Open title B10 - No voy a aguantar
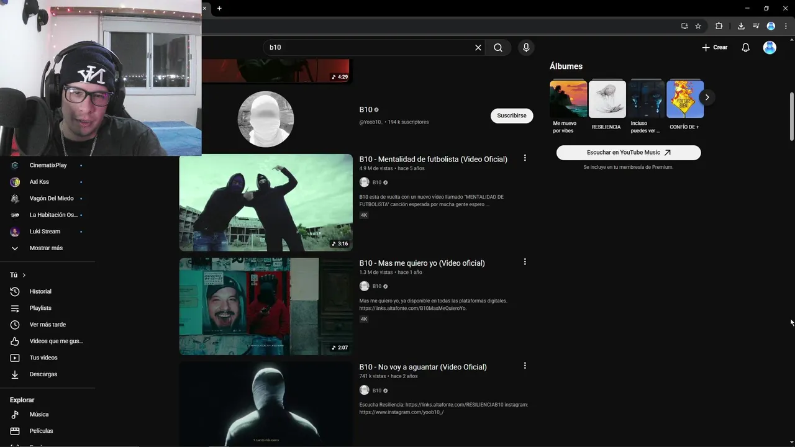This screenshot has height=447, width=795. (423, 367)
